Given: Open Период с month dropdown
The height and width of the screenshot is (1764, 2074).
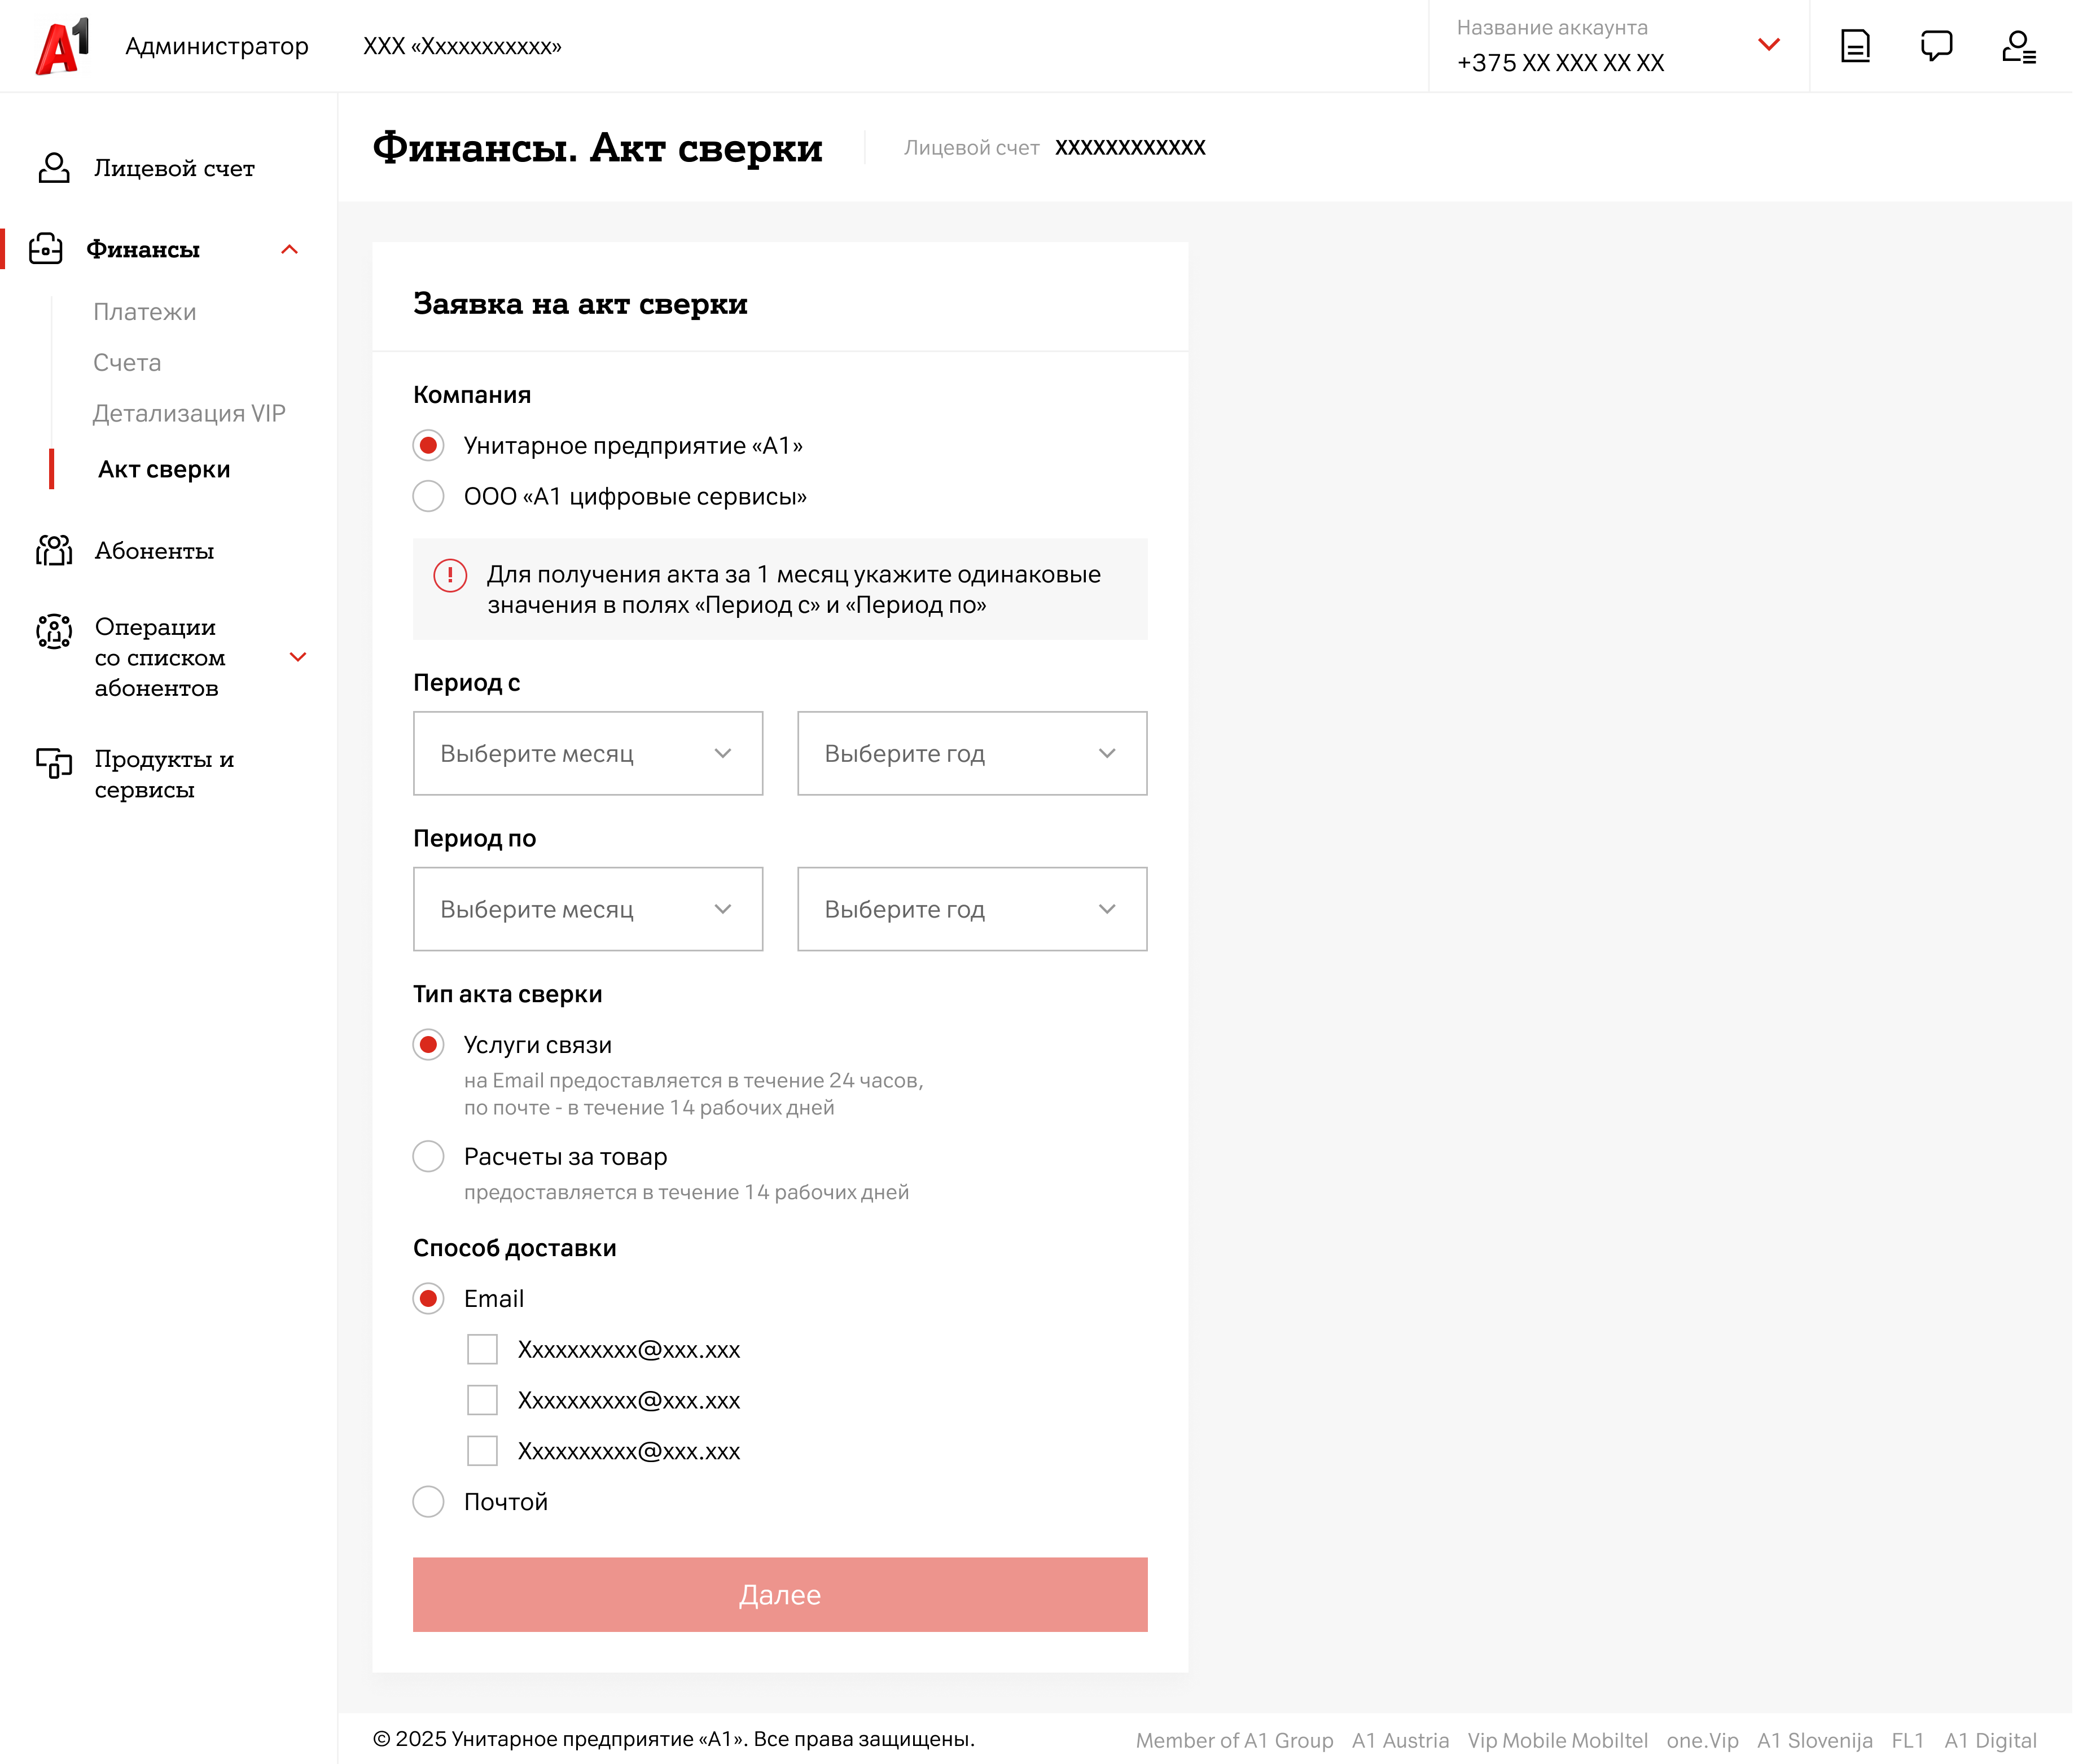Looking at the screenshot, I should click(588, 753).
